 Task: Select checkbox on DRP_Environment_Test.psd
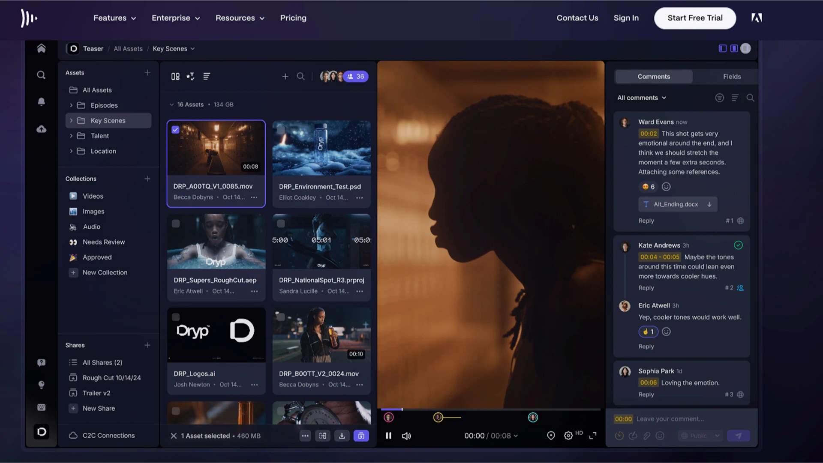[281, 130]
